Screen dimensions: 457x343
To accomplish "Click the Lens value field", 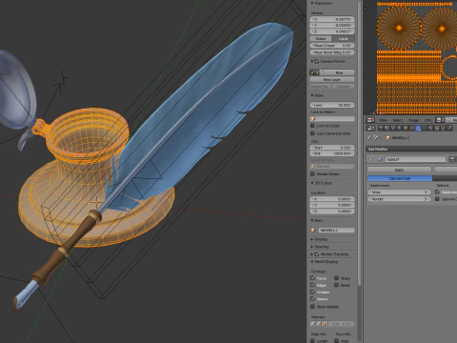I will [332, 105].
